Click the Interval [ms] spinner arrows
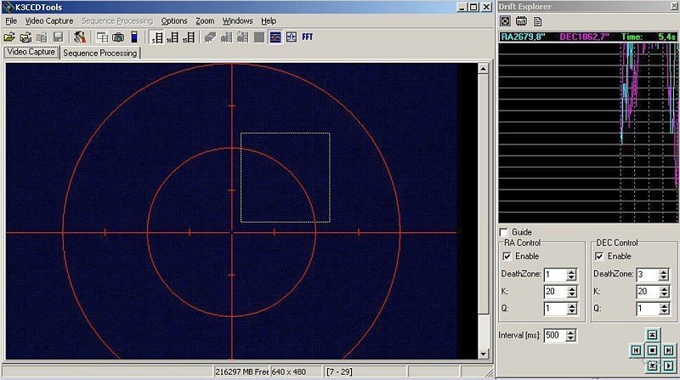 pyautogui.click(x=570, y=335)
